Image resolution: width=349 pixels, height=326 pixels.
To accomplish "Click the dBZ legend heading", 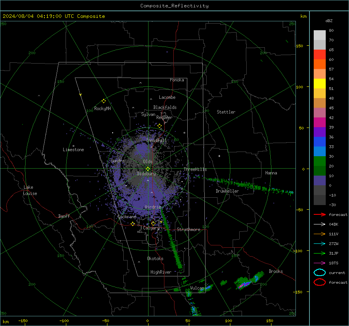I will (329, 21).
